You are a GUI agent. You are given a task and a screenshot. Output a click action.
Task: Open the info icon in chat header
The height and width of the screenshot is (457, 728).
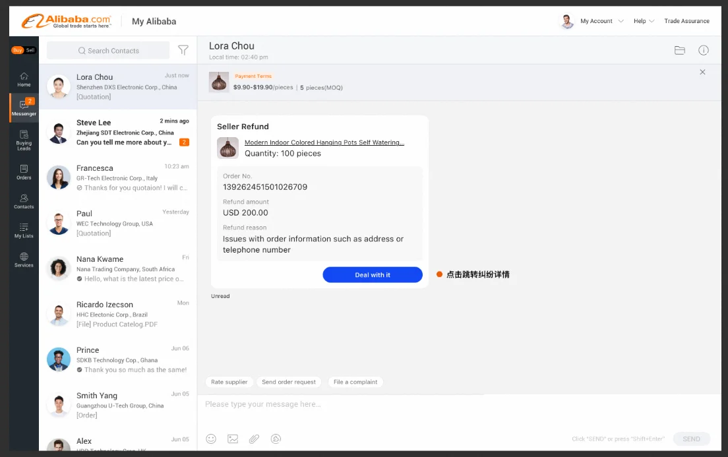[x=704, y=50]
